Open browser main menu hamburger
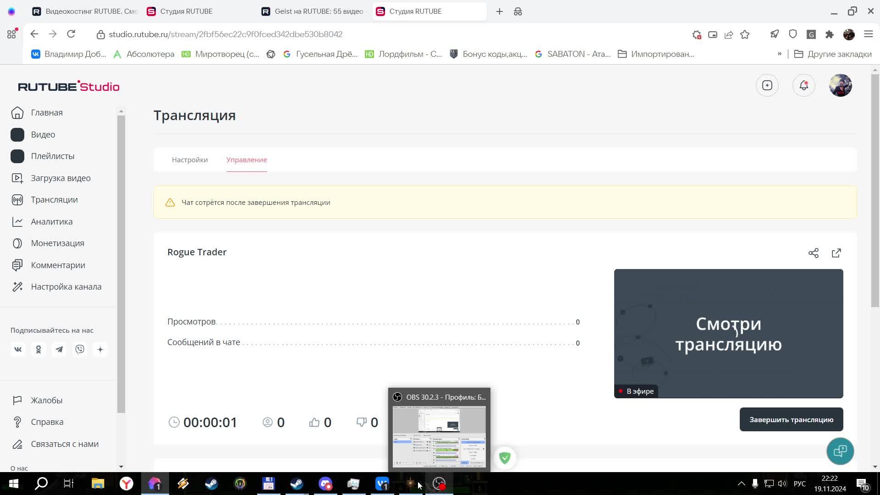 click(869, 34)
